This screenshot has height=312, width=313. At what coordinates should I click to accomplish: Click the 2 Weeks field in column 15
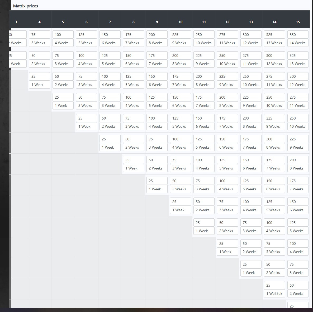(x=298, y=293)
